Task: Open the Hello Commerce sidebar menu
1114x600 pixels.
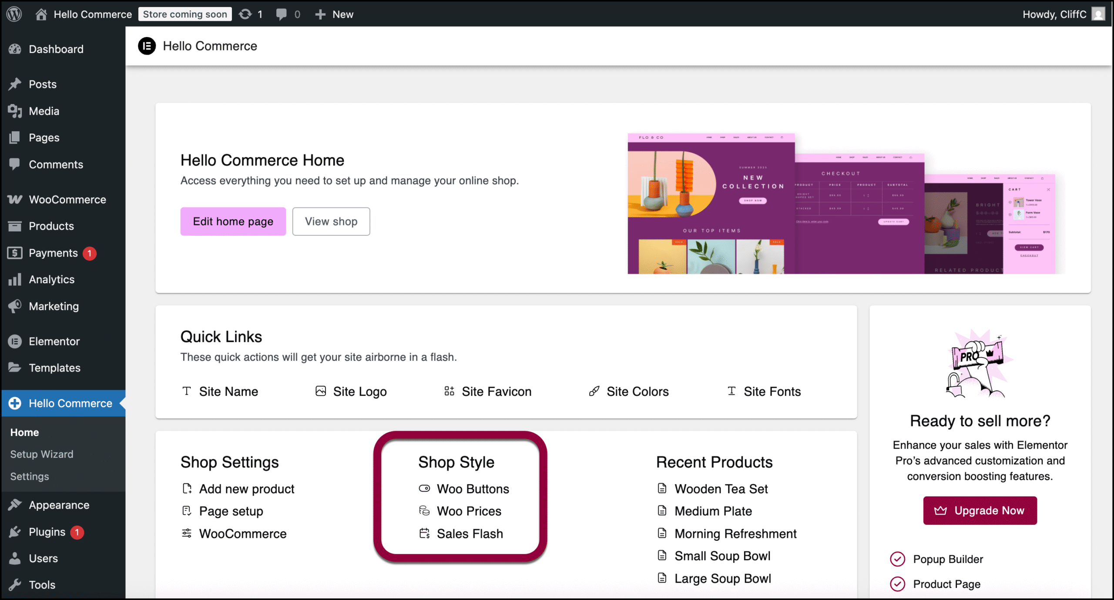Action: tap(64, 403)
